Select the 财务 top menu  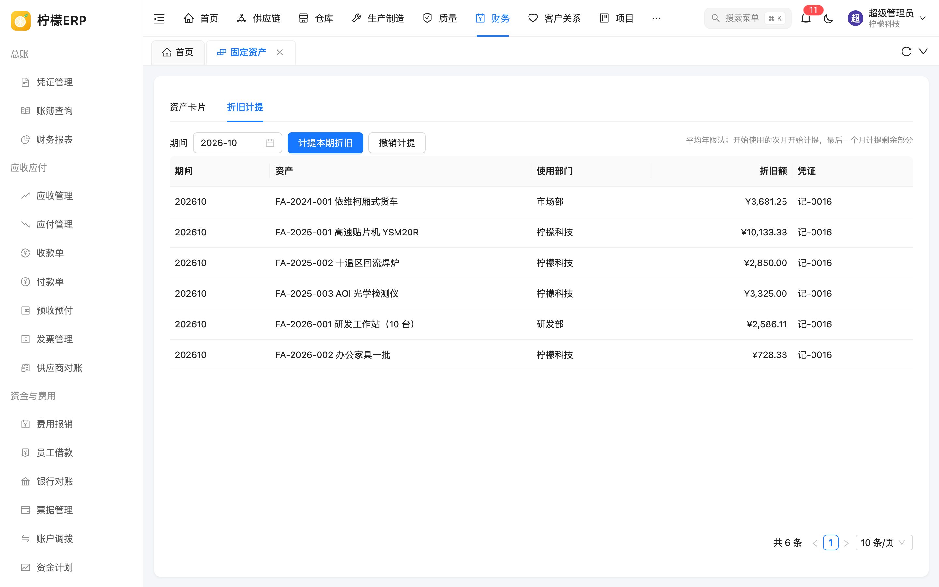[492, 18]
